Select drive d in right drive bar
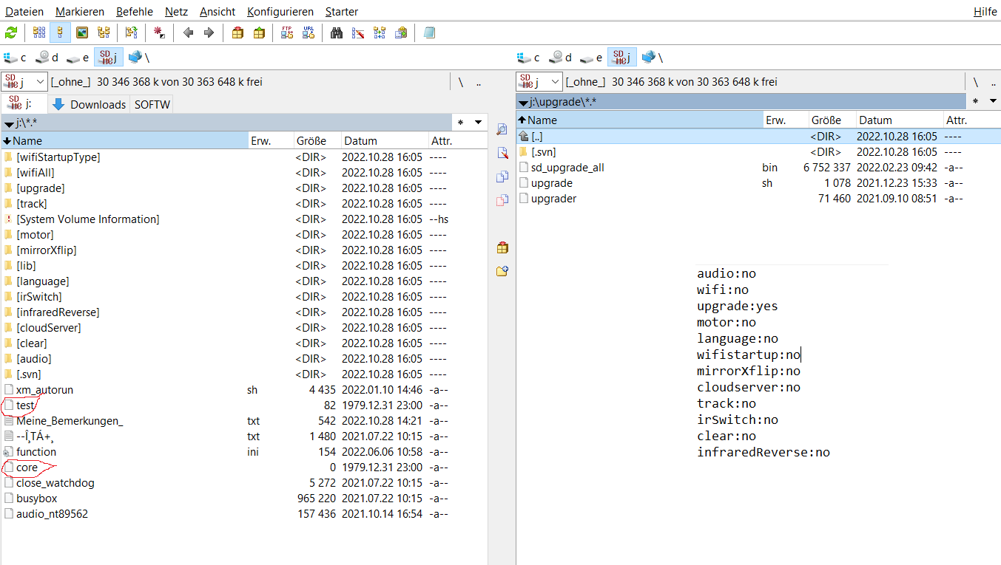This screenshot has width=1001, height=565. coord(561,58)
